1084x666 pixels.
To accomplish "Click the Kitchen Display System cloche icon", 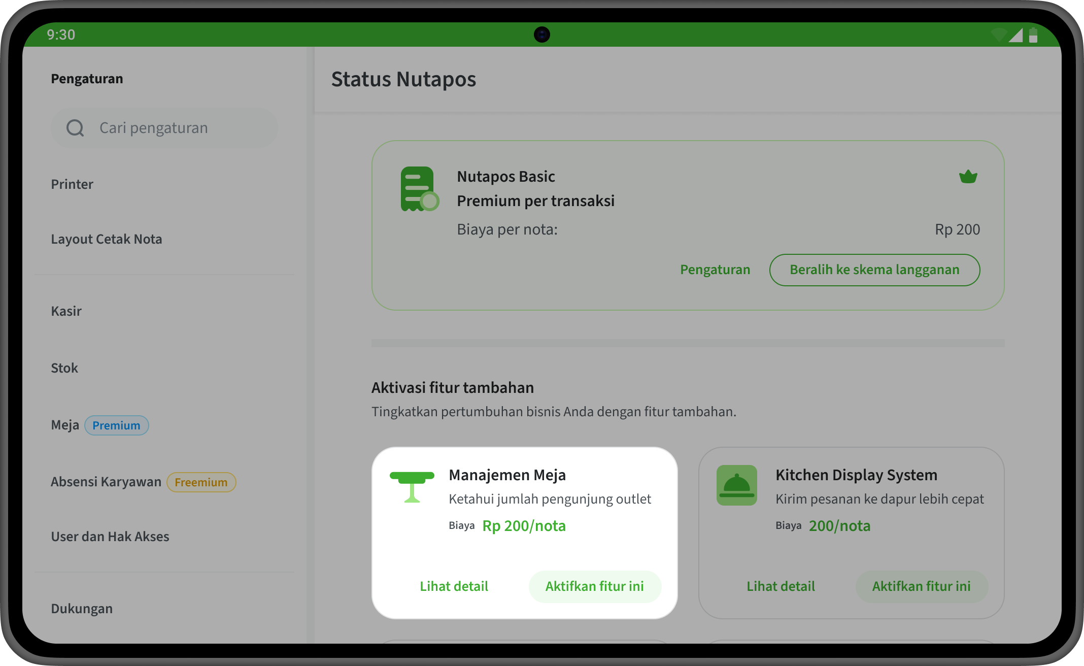I will coord(736,485).
